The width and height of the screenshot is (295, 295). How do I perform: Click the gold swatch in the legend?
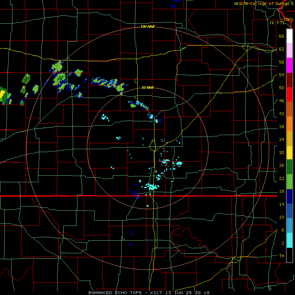click(x=289, y=139)
